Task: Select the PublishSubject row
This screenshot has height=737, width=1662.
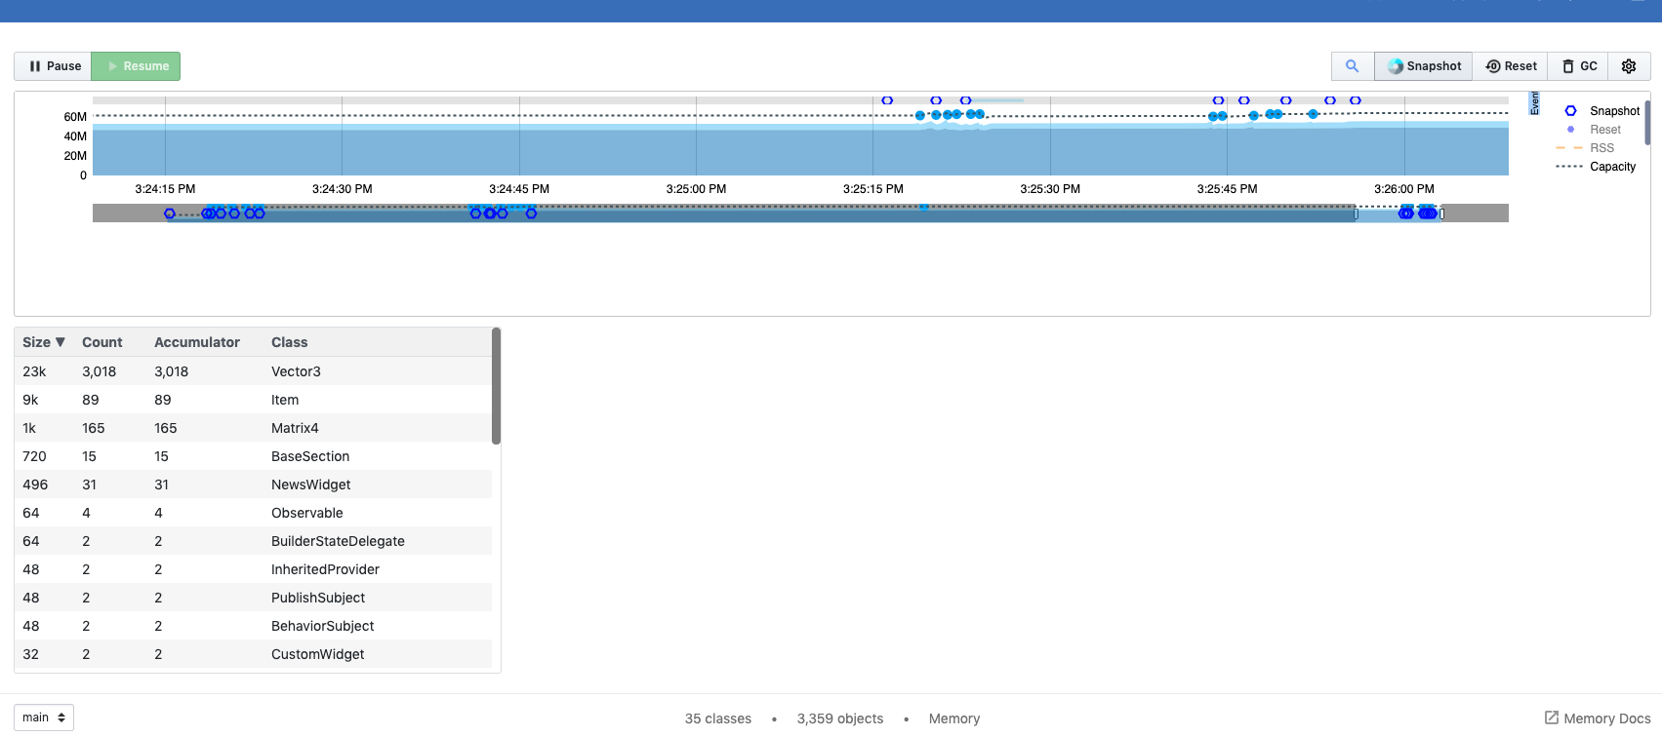Action: (x=253, y=598)
